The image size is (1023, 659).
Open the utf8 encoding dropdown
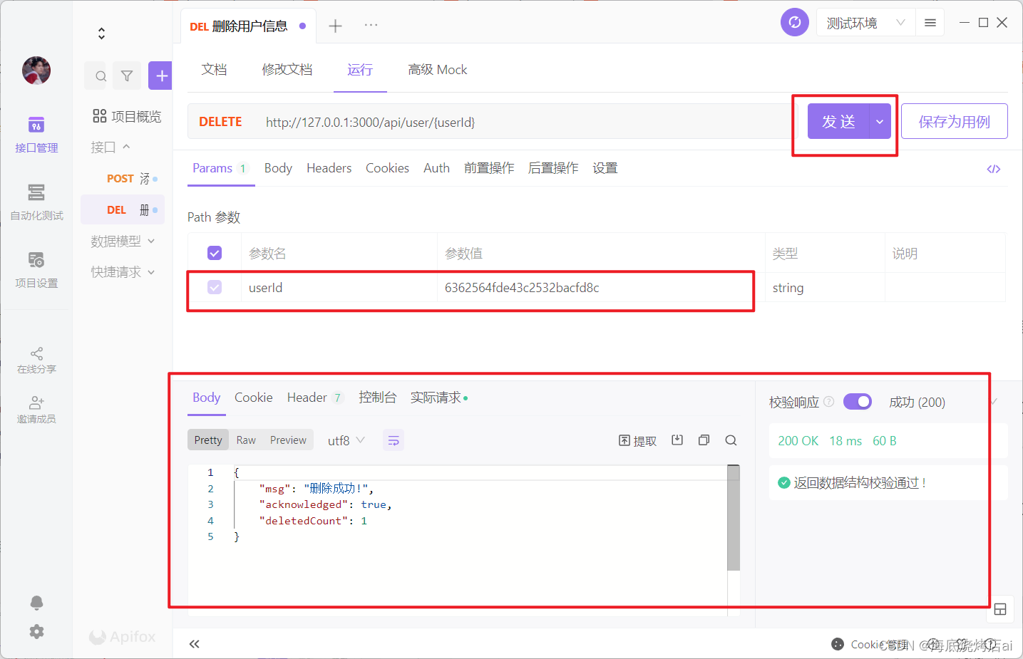[346, 441]
